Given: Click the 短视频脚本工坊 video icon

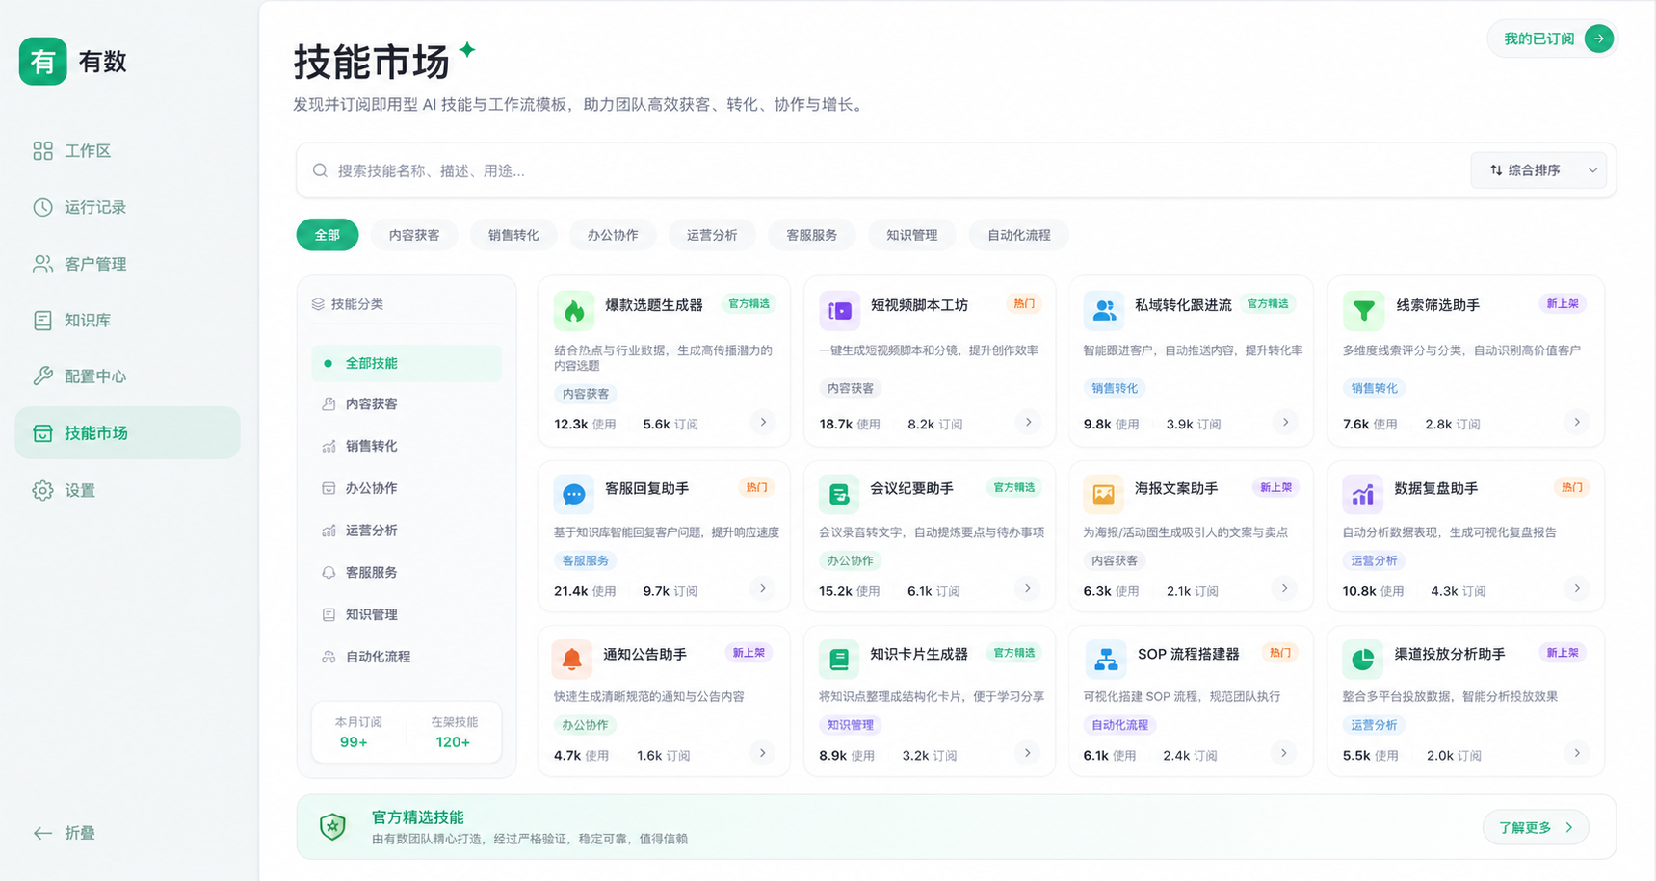Looking at the screenshot, I should 839,311.
